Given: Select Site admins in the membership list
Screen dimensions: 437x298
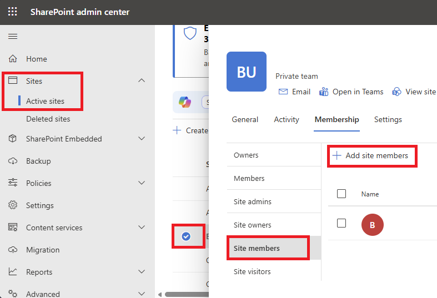Looking at the screenshot, I should coord(274,201).
